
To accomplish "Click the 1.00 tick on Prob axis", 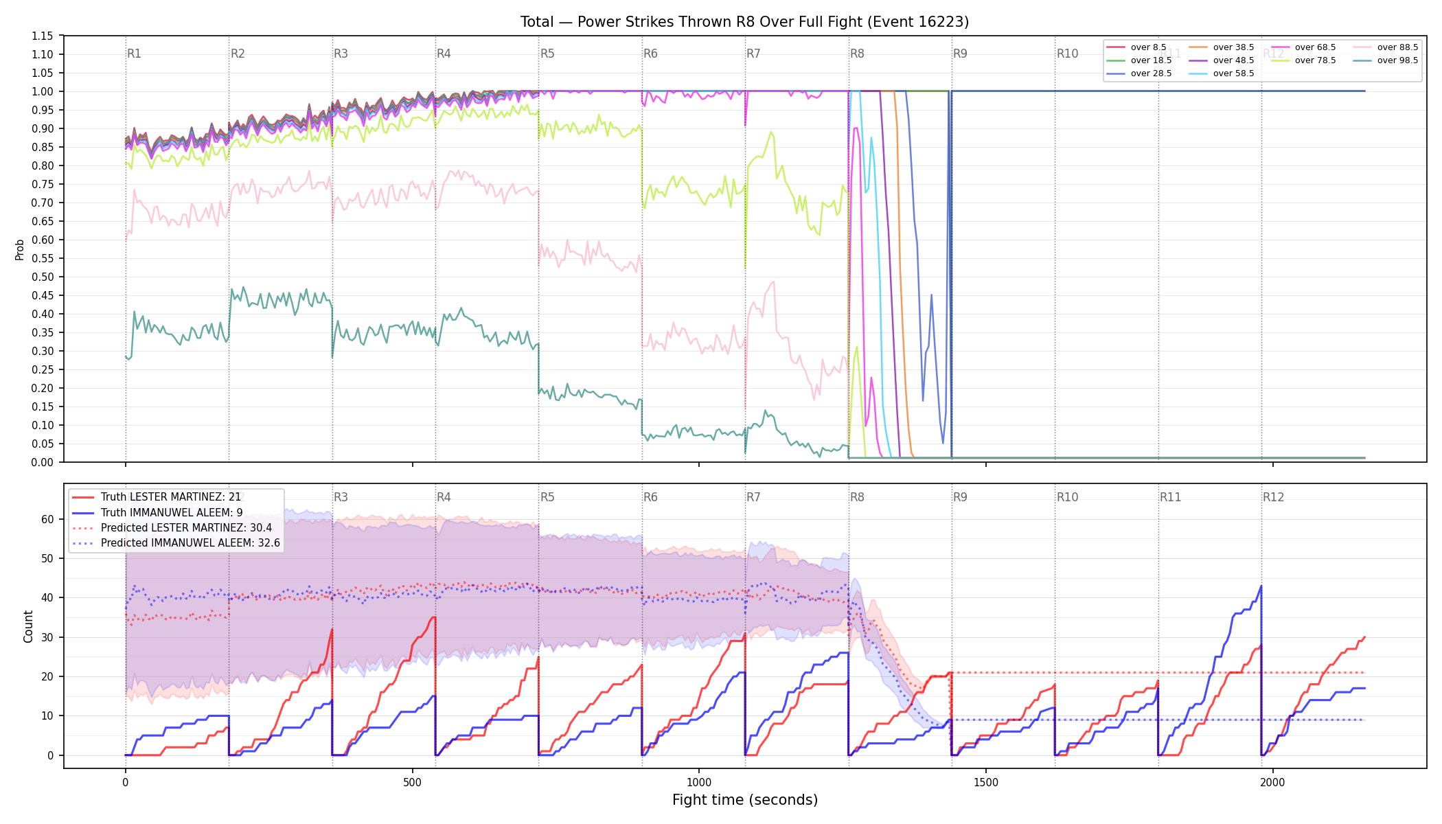I will coord(43,91).
